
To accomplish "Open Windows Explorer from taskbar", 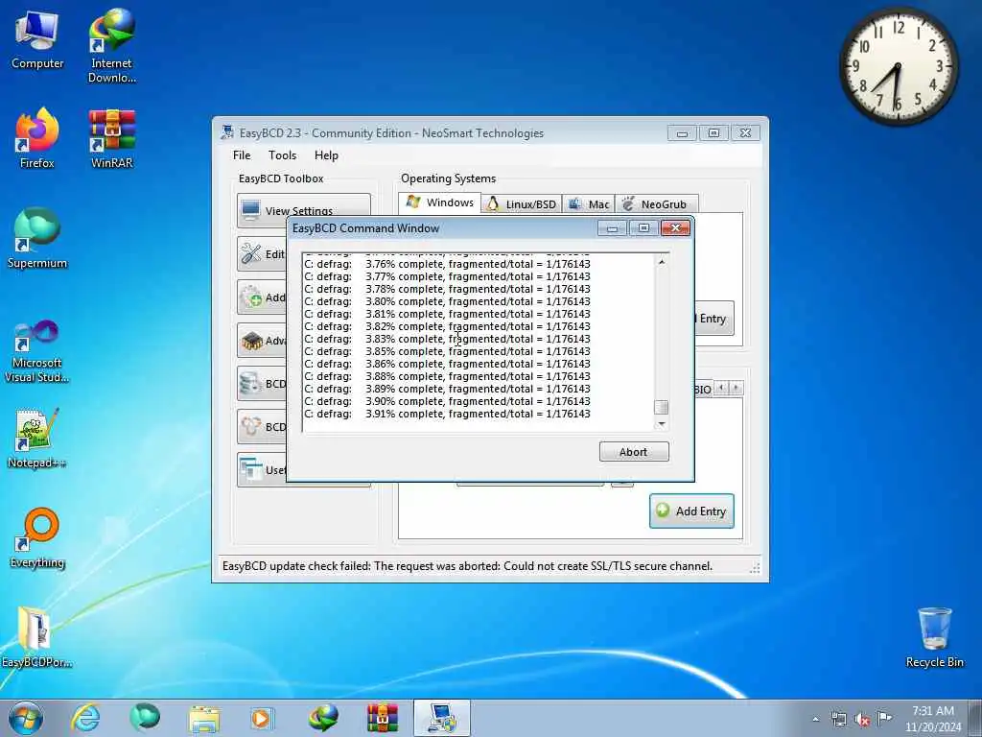I will click(204, 718).
